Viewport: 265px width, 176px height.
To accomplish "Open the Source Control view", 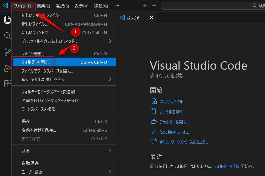I will (7, 52).
